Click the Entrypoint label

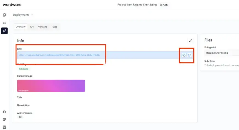(210, 47)
